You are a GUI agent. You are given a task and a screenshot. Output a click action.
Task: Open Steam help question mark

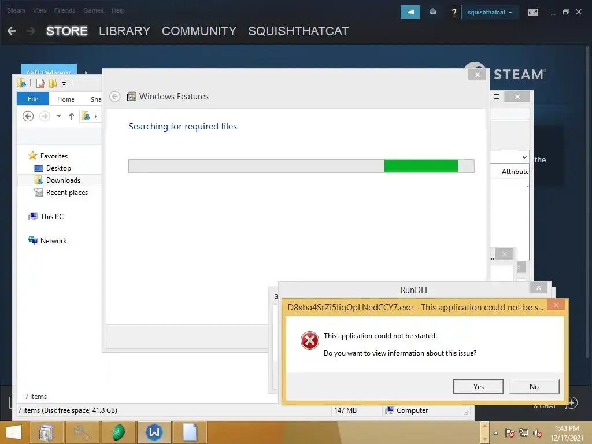(454, 13)
